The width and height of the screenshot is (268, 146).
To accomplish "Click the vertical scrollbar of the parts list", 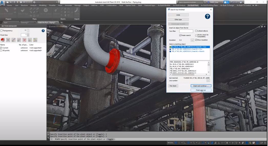I will tap(209, 67).
